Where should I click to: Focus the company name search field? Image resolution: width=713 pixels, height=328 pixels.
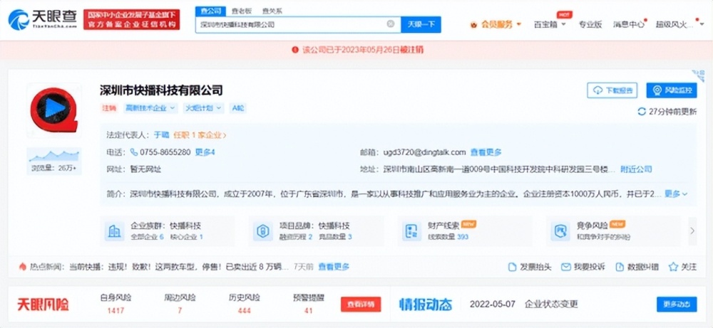[298, 24]
